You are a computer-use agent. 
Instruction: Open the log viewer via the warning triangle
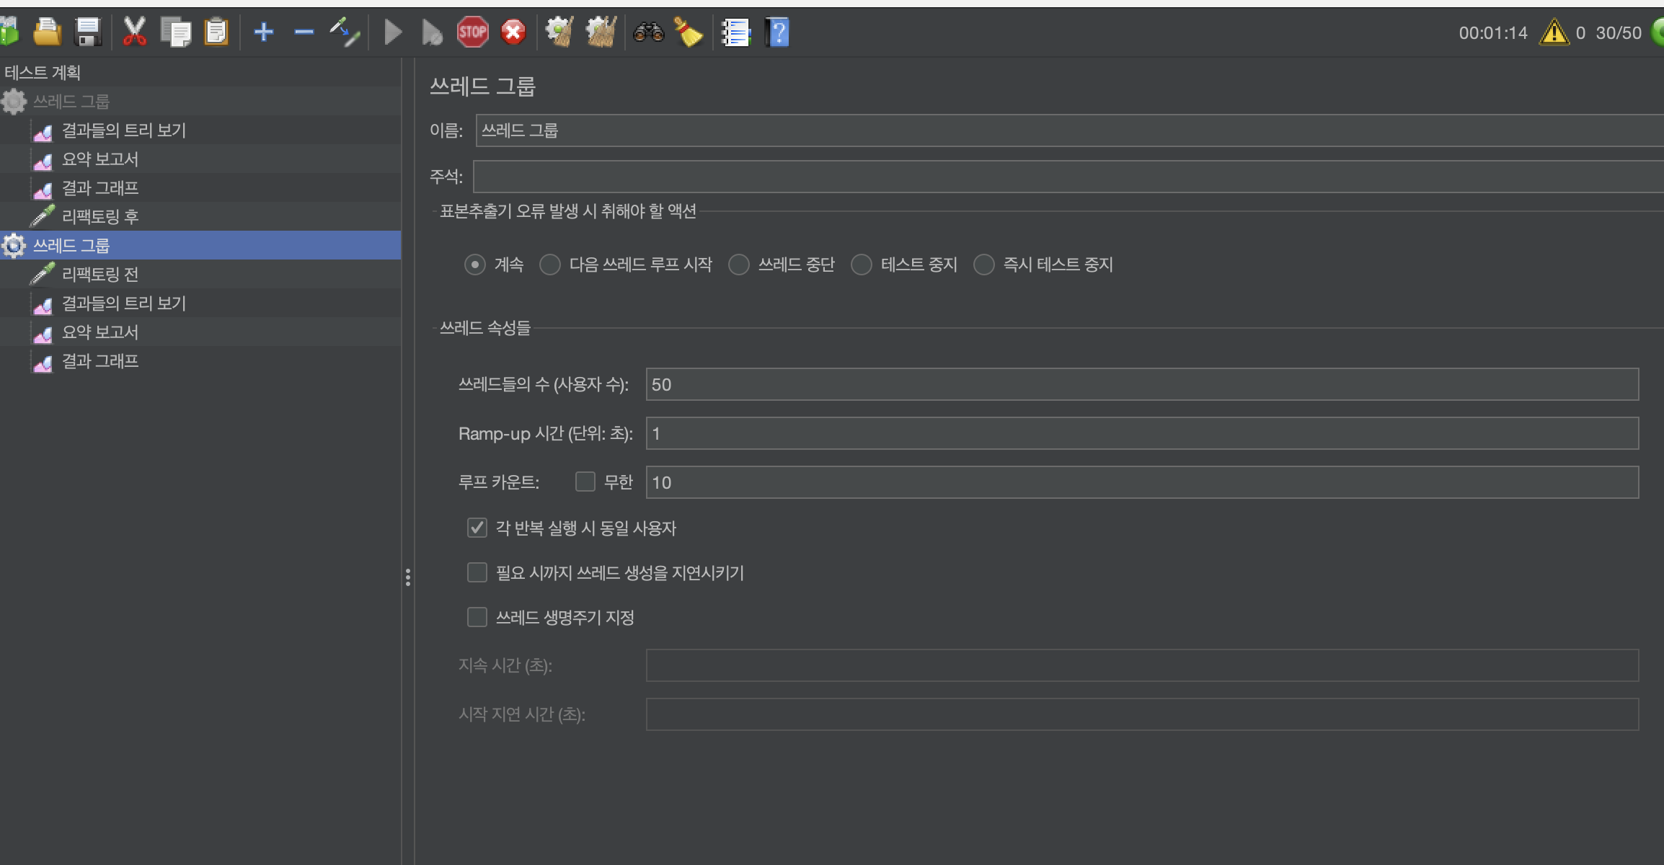(1554, 32)
